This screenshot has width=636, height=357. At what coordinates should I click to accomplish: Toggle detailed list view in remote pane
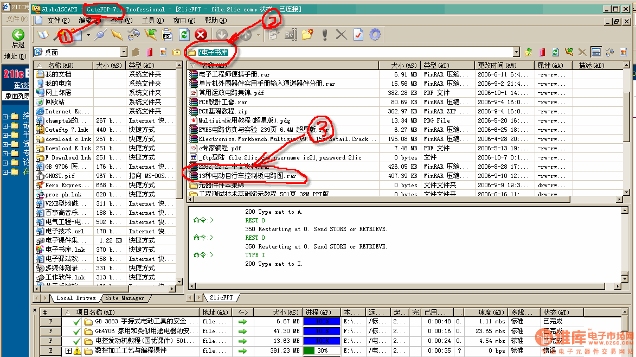(596, 52)
